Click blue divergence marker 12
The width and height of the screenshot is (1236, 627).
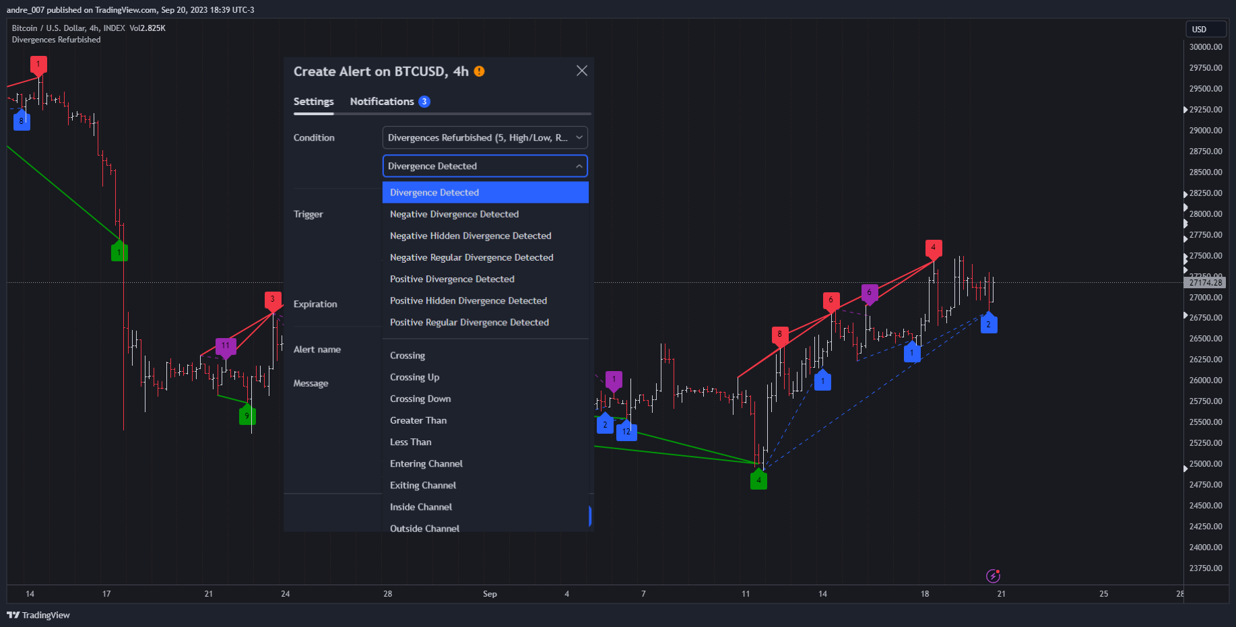pos(627,431)
